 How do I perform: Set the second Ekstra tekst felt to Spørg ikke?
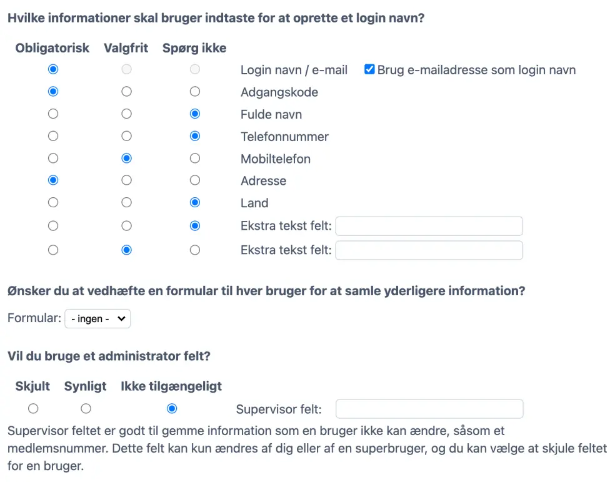[194, 250]
